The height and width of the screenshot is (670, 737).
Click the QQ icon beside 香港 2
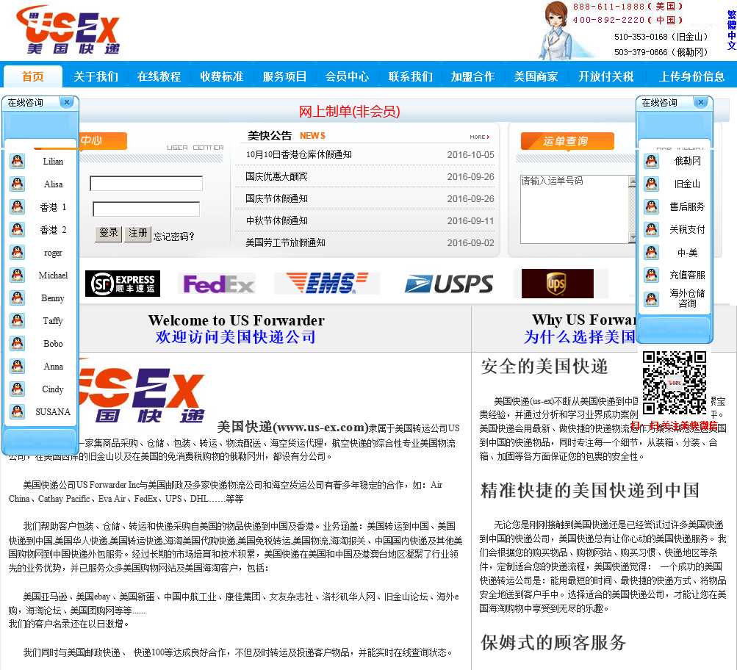pos(18,229)
